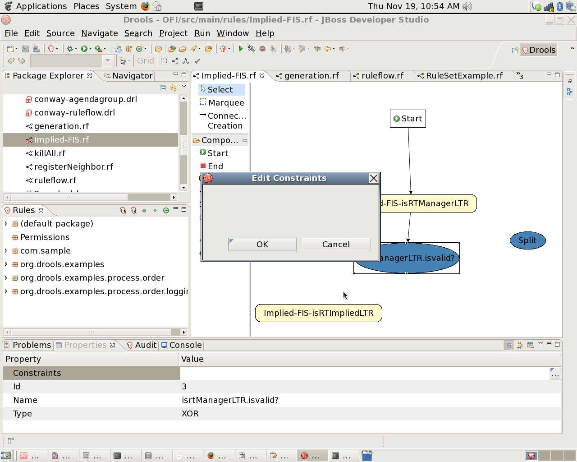Open the Navigate menu
The height and width of the screenshot is (462, 577).
pos(99,33)
